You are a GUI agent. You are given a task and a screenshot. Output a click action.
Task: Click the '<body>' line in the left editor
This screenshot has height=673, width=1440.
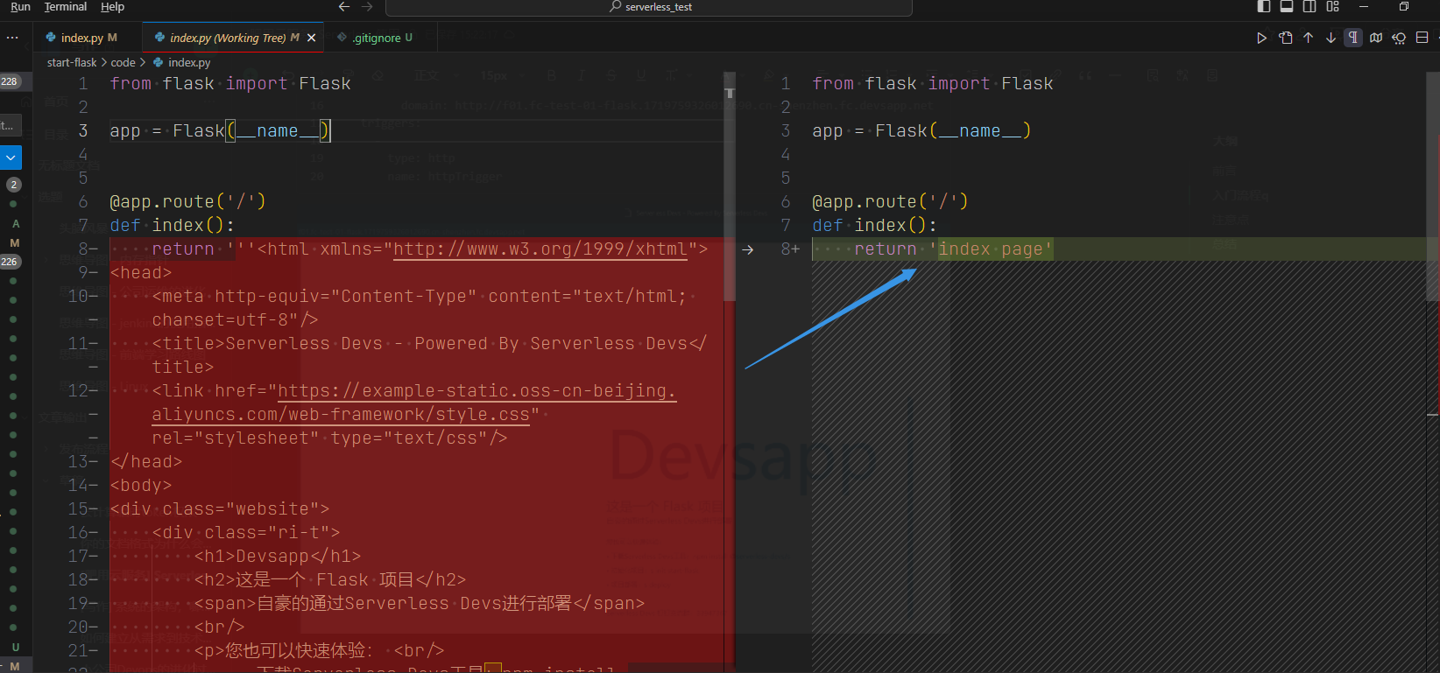tap(140, 485)
